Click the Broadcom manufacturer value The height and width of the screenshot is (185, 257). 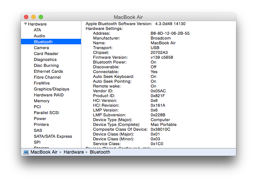click(161, 38)
